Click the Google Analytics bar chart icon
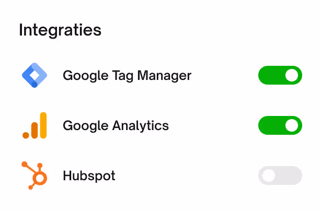Image resolution: width=321 pixels, height=210 pixels. click(x=35, y=125)
